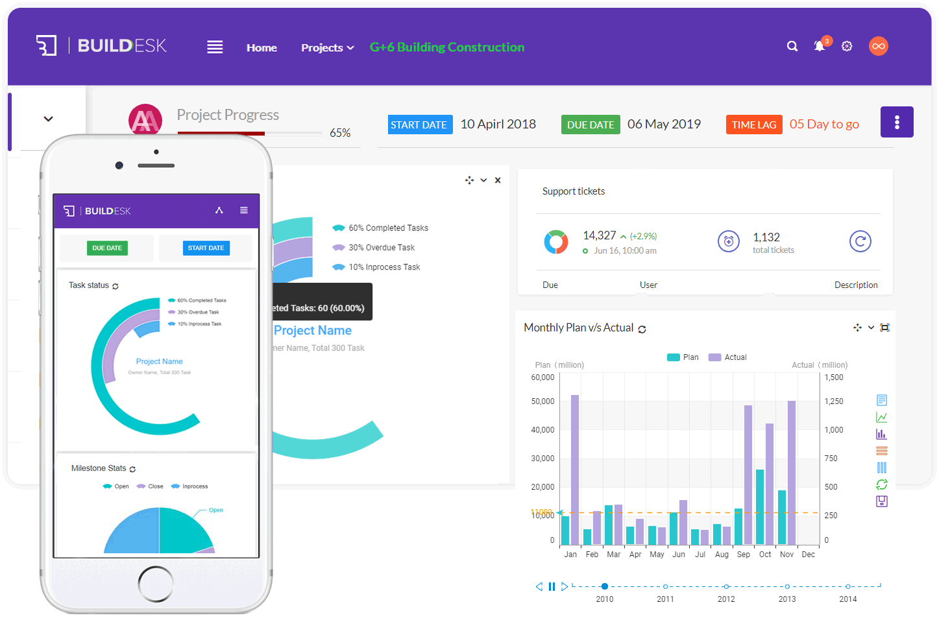Tap the DUE DATE button on phone
Viewport: 950px width, 622px height.
point(107,248)
